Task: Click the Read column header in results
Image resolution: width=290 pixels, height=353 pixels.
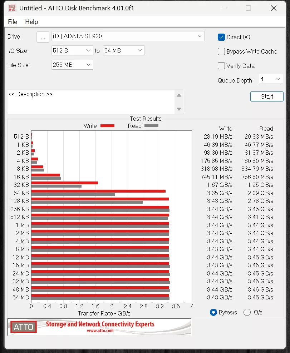Action: click(266, 129)
